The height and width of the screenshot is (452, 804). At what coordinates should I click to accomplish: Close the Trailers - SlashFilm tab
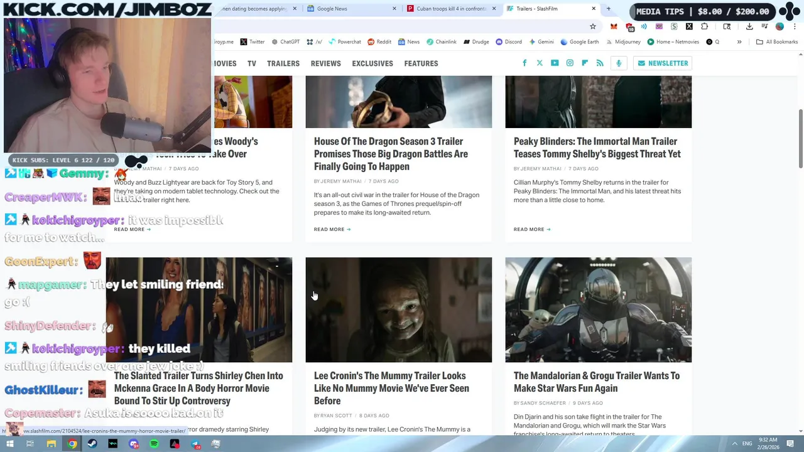point(594,9)
